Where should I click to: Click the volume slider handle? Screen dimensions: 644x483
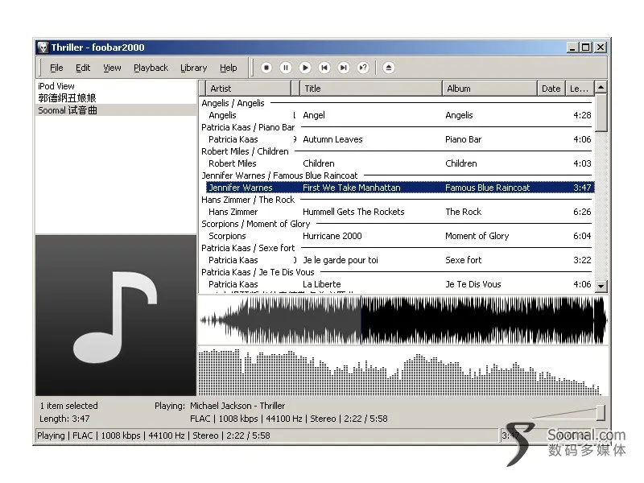[x=601, y=412]
